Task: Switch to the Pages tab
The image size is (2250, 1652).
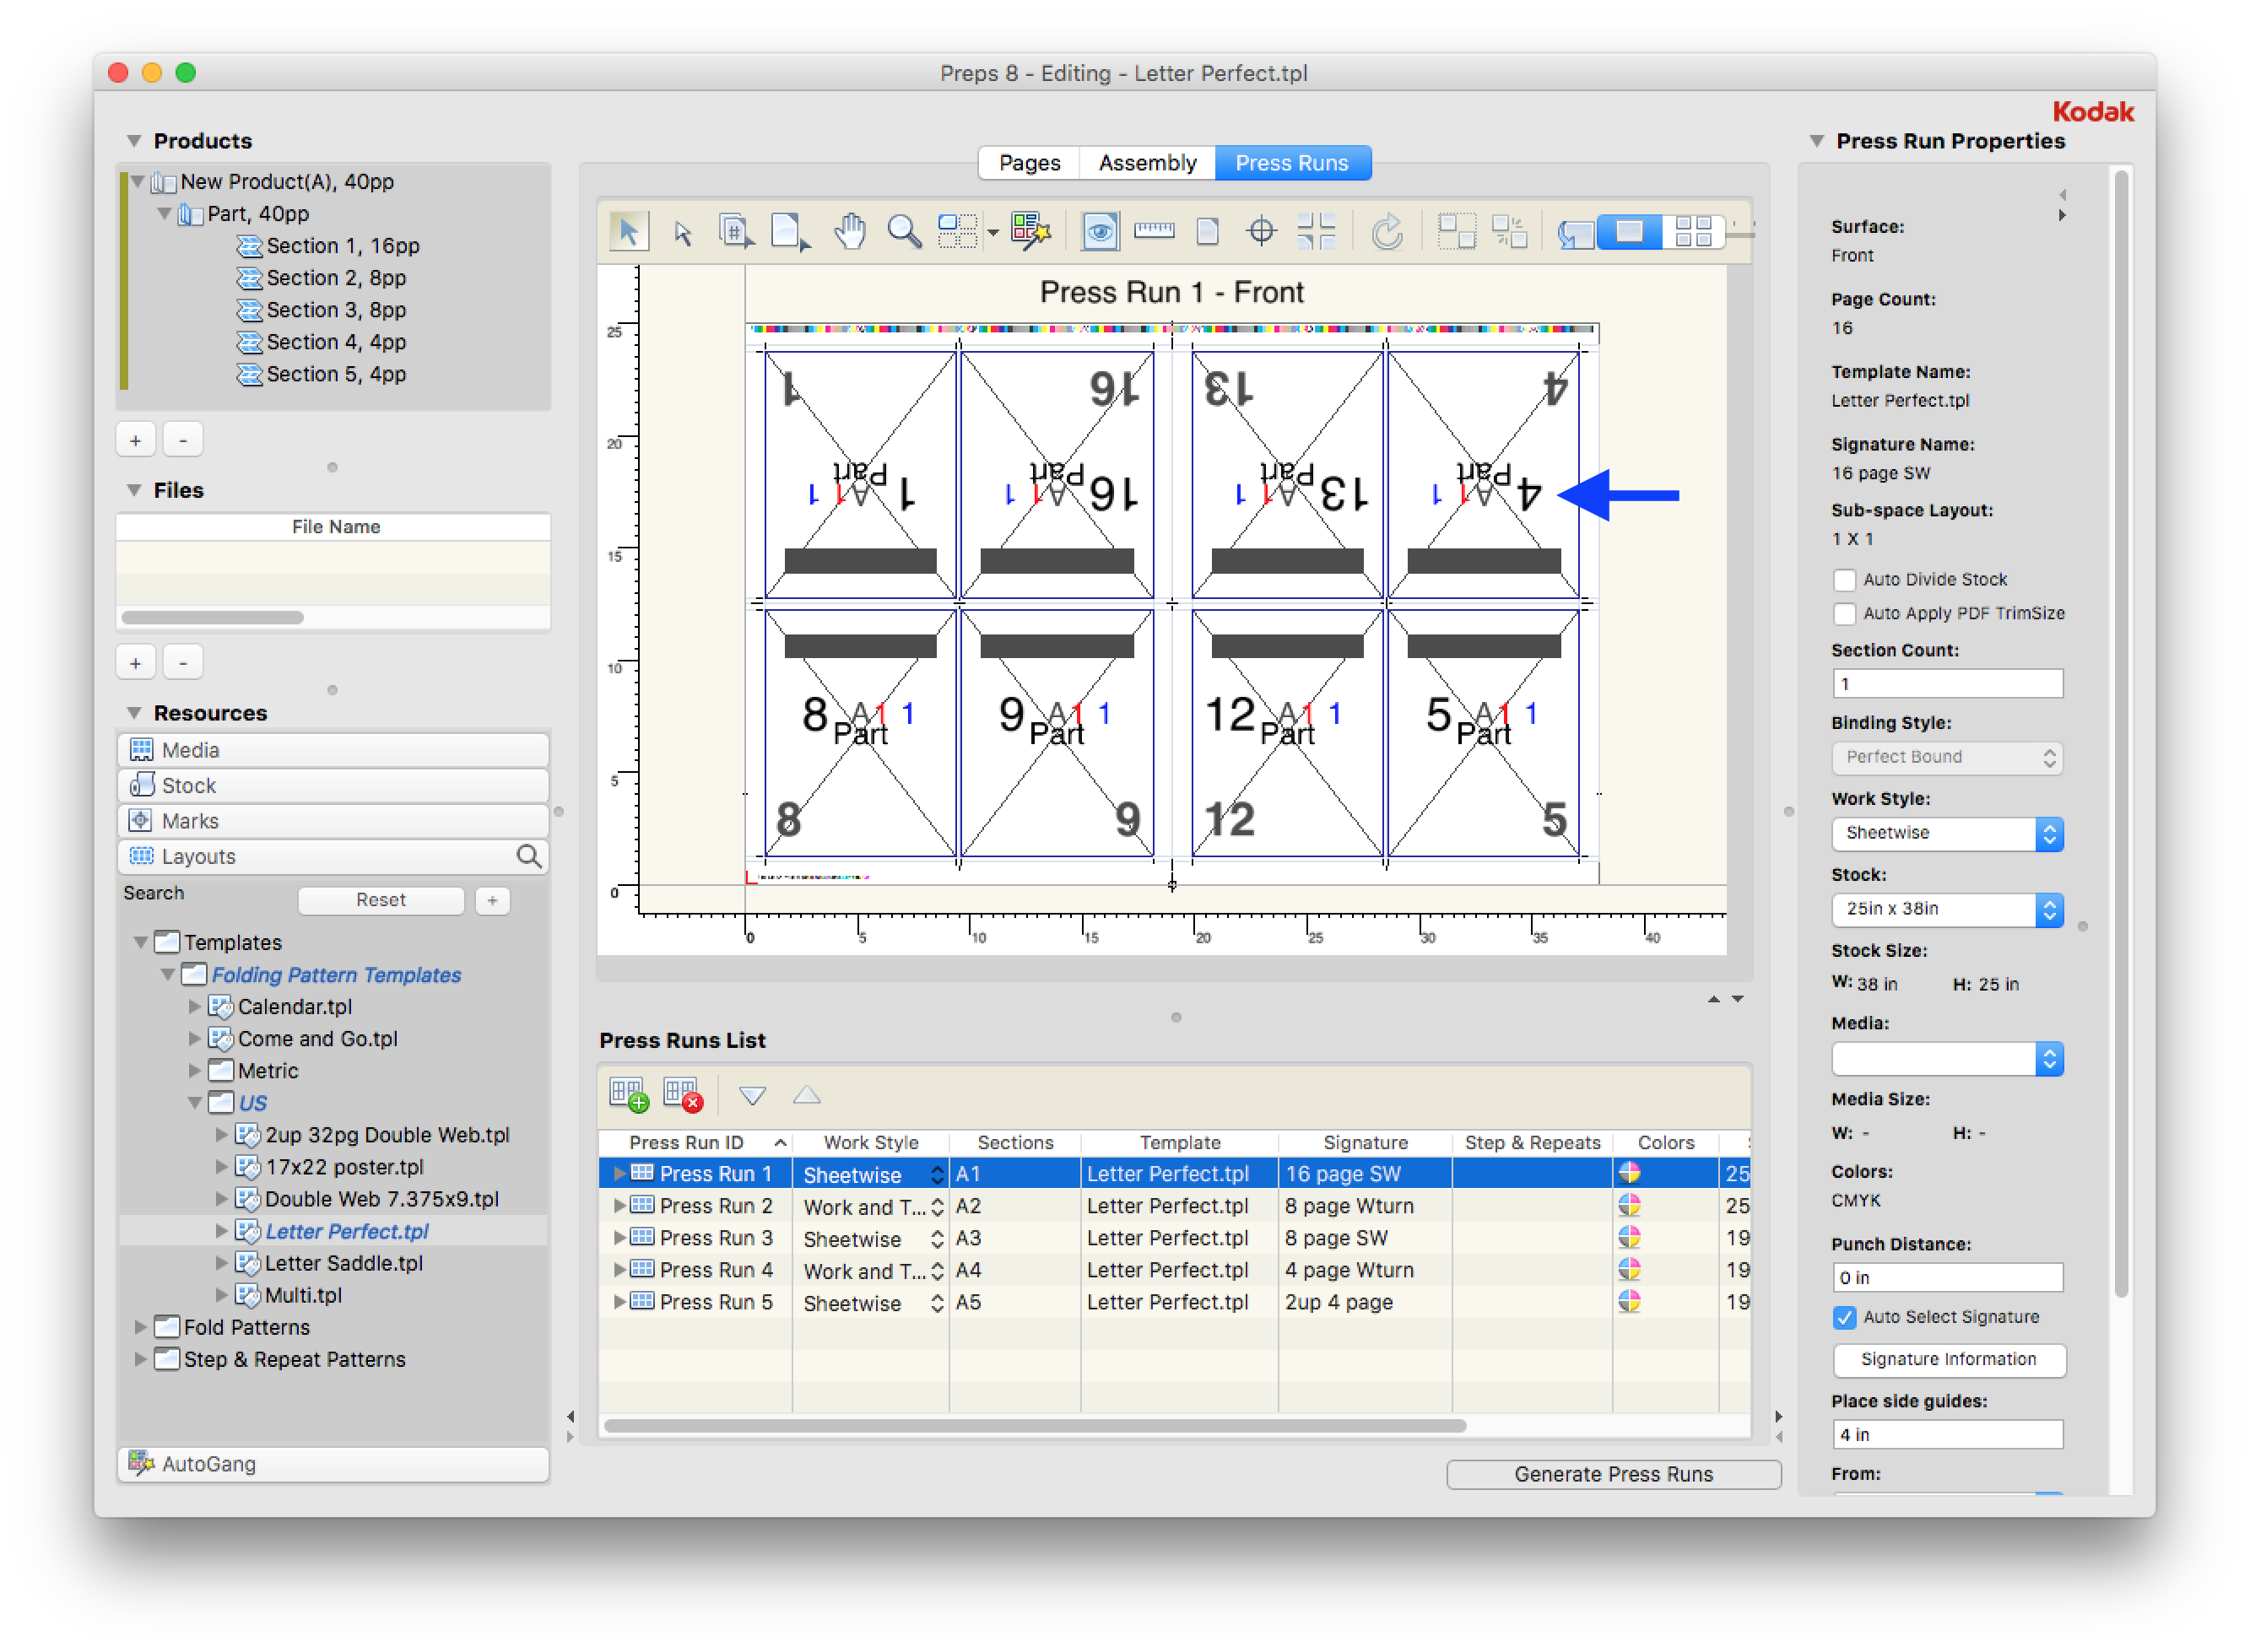Action: (x=1029, y=163)
